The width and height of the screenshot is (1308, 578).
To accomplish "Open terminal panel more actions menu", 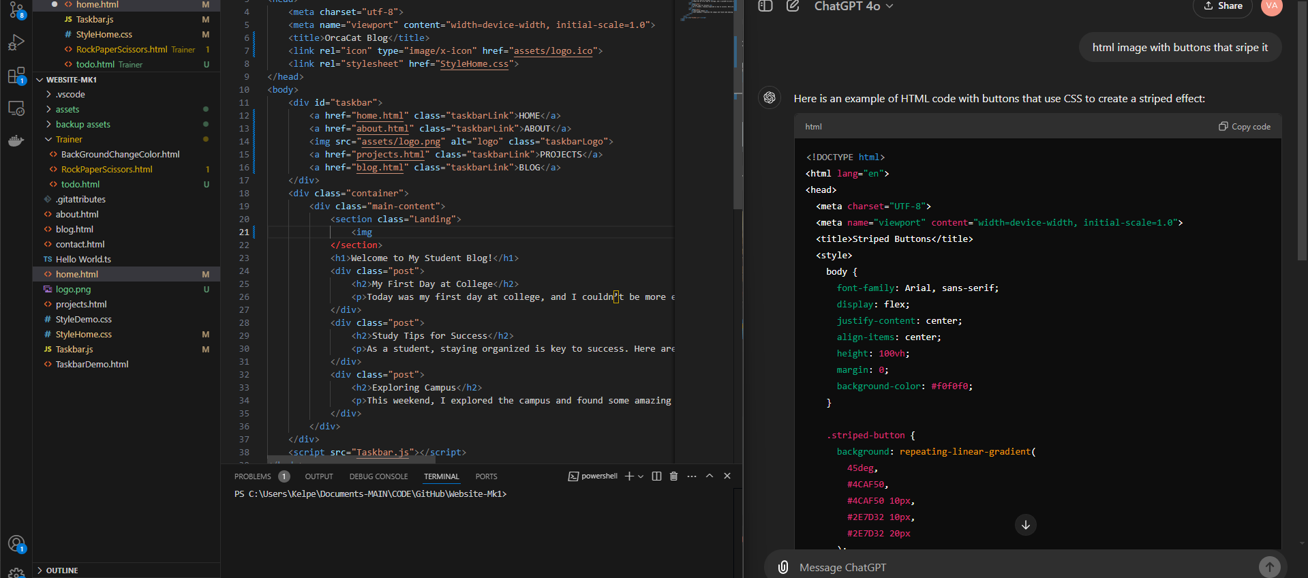I will pos(692,476).
